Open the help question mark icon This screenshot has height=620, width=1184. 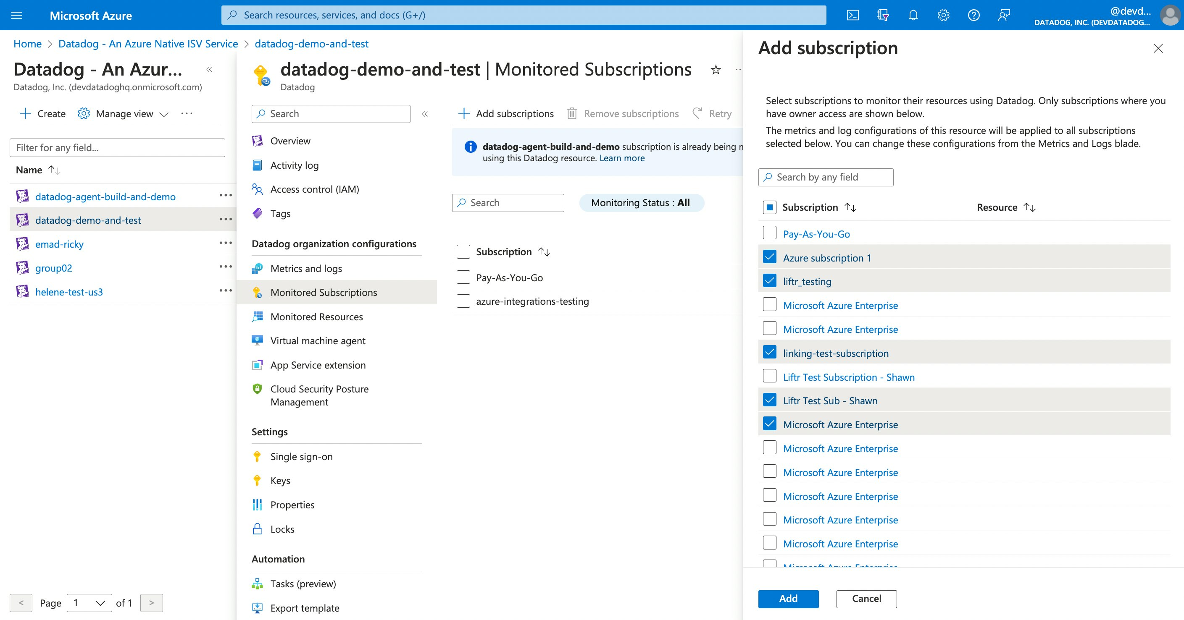(974, 15)
